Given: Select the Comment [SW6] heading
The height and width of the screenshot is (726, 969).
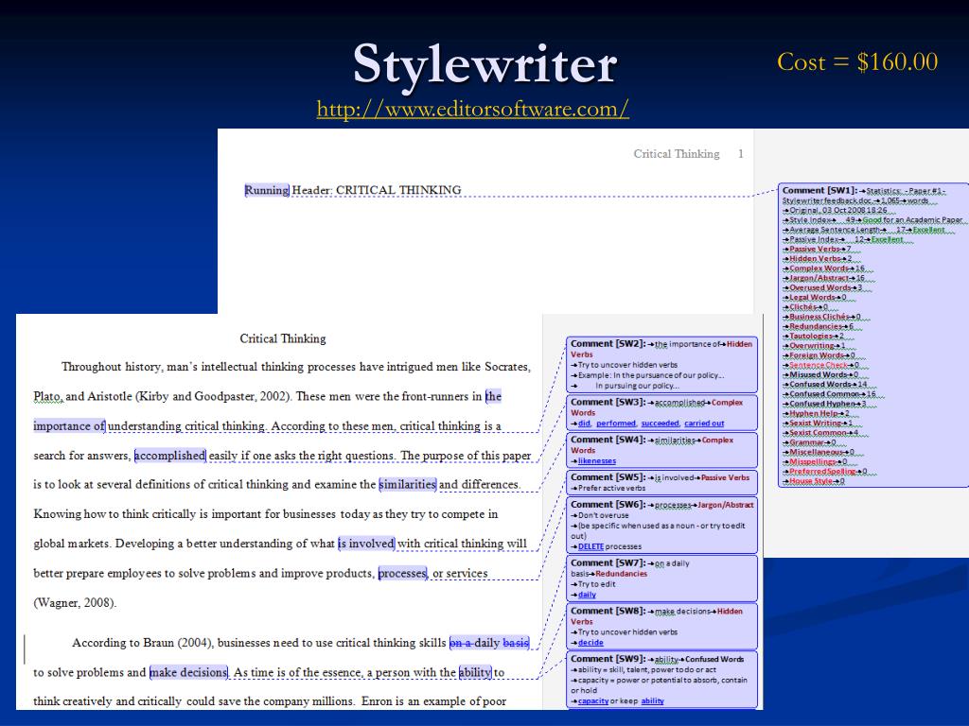Looking at the screenshot, I should (608, 505).
